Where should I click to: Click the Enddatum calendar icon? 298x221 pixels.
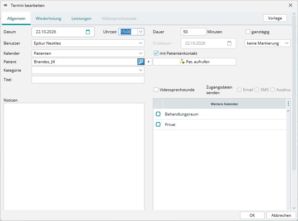tap(229, 43)
